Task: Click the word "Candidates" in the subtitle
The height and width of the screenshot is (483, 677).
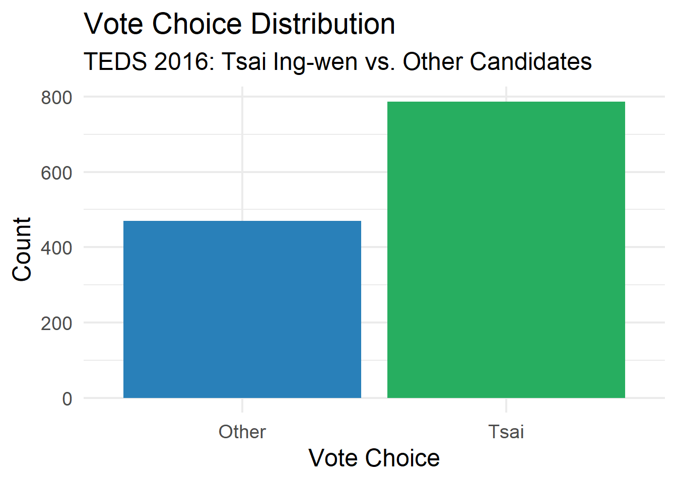Action: click(x=530, y=62)
